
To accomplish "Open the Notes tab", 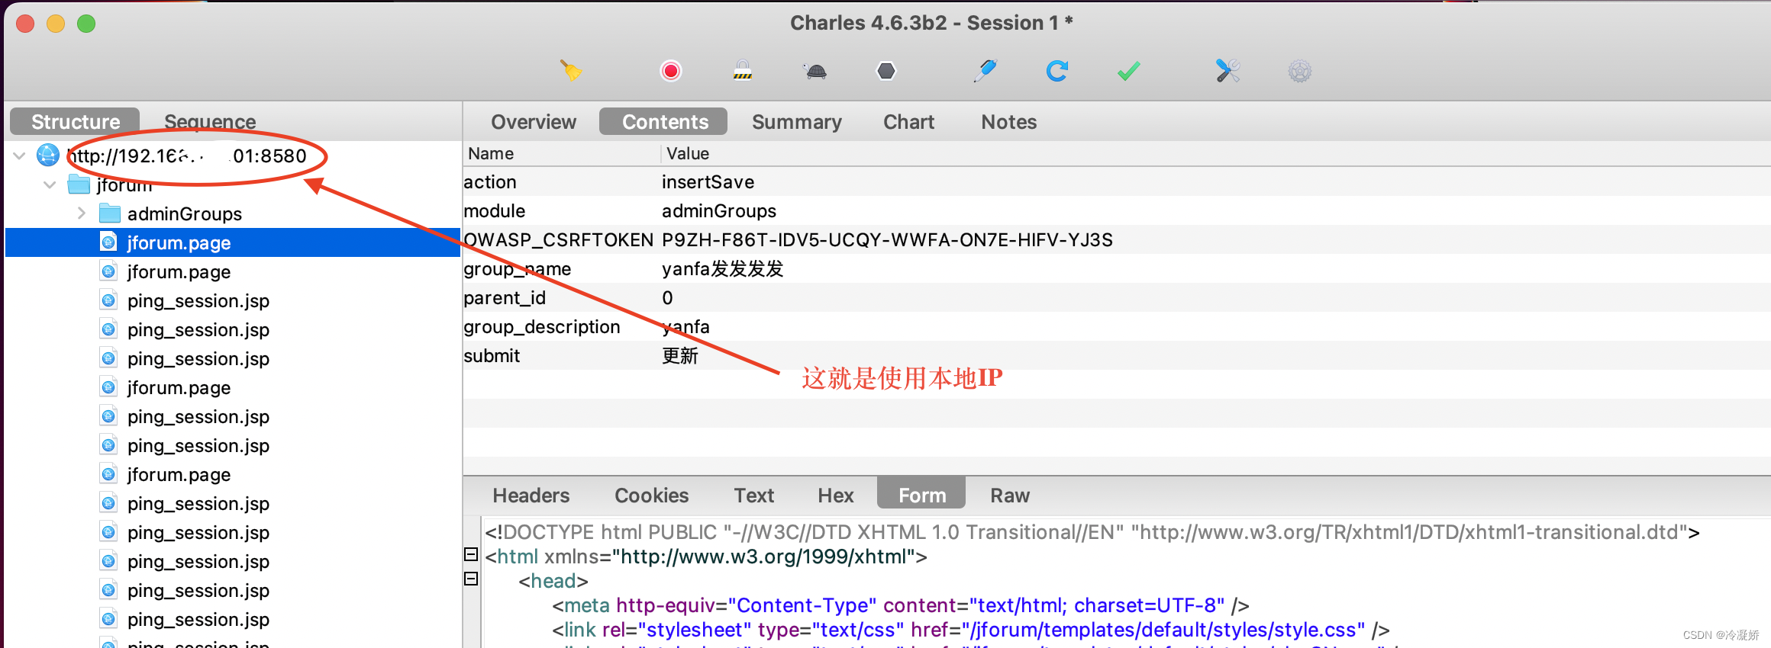I will coord(1008,122).
